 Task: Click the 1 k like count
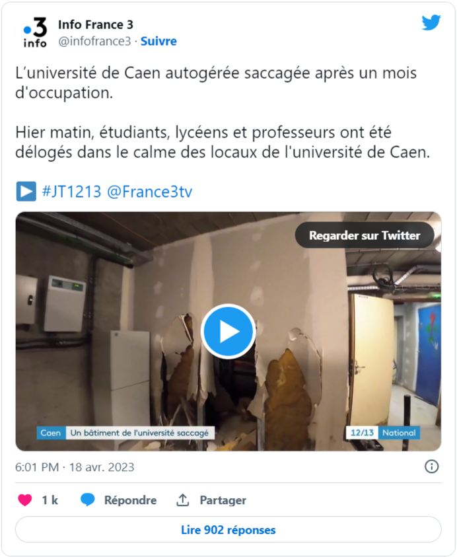(x=50, y=500)
